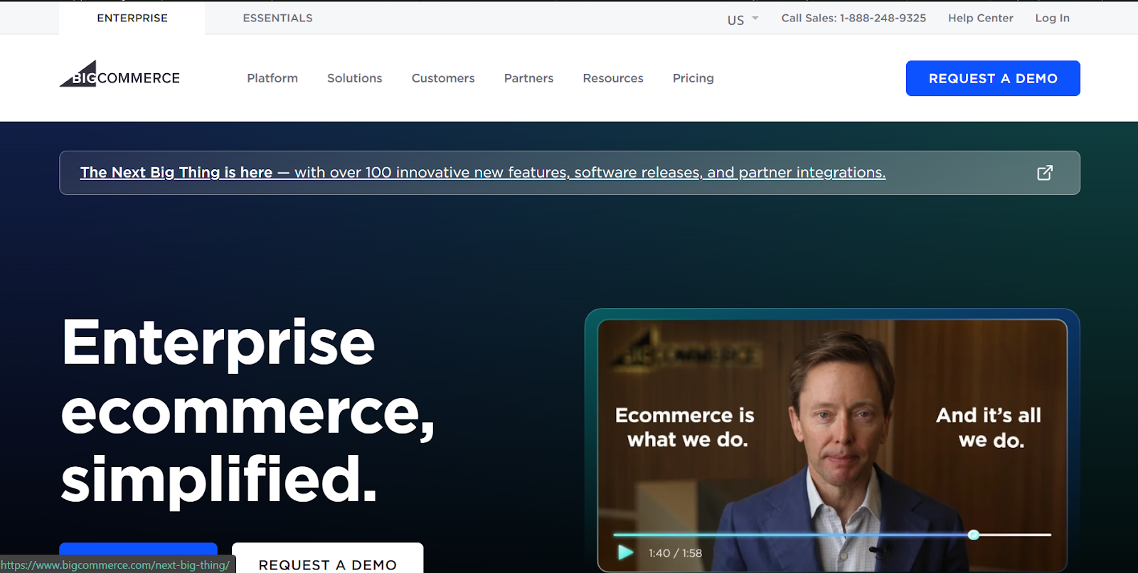Screen dimensions: 1138x573
Task: Open the Customers menu
Action: click(443, 78)
